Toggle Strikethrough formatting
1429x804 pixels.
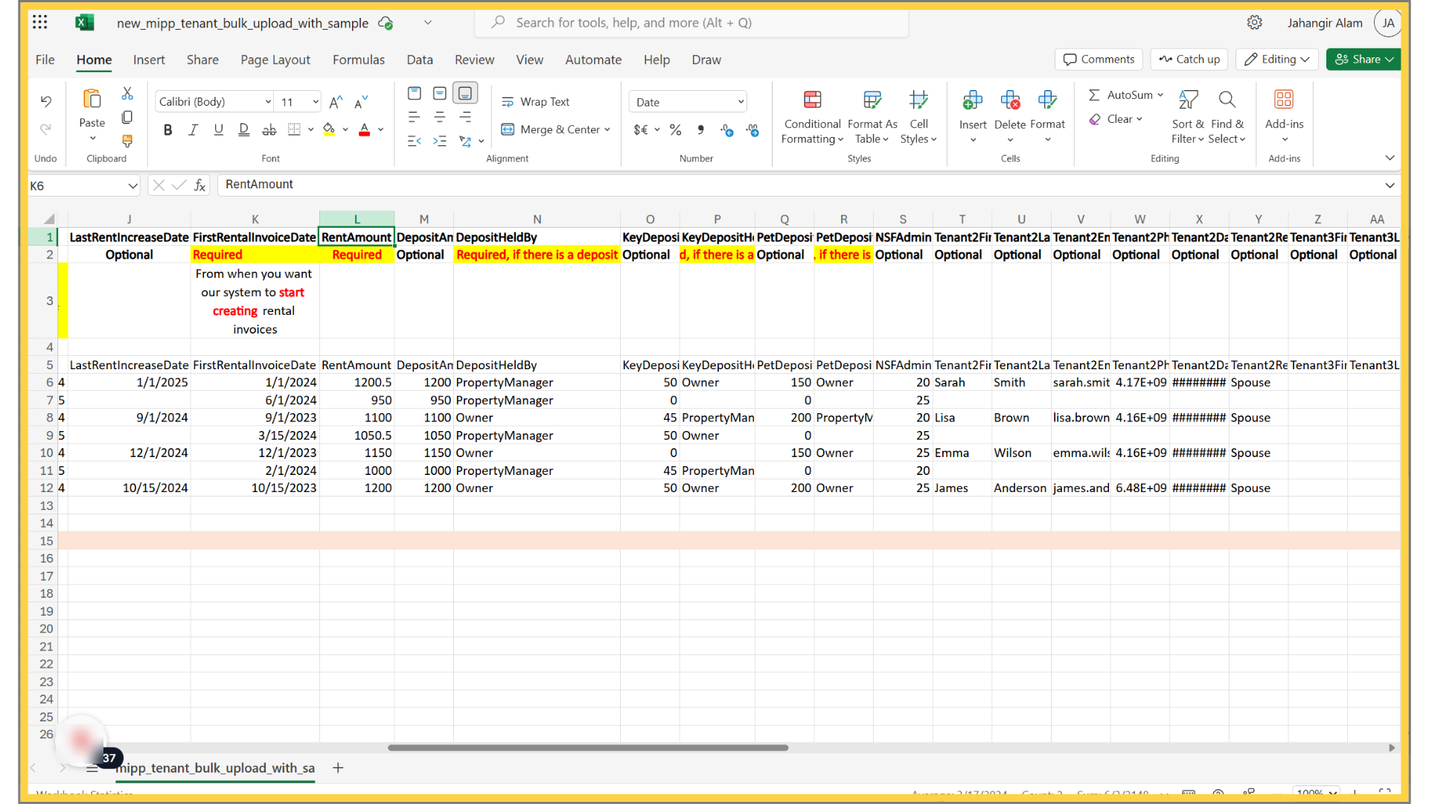[269, 130]
